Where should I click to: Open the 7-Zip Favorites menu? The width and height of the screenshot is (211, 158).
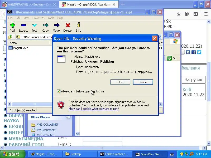point(38,18)
